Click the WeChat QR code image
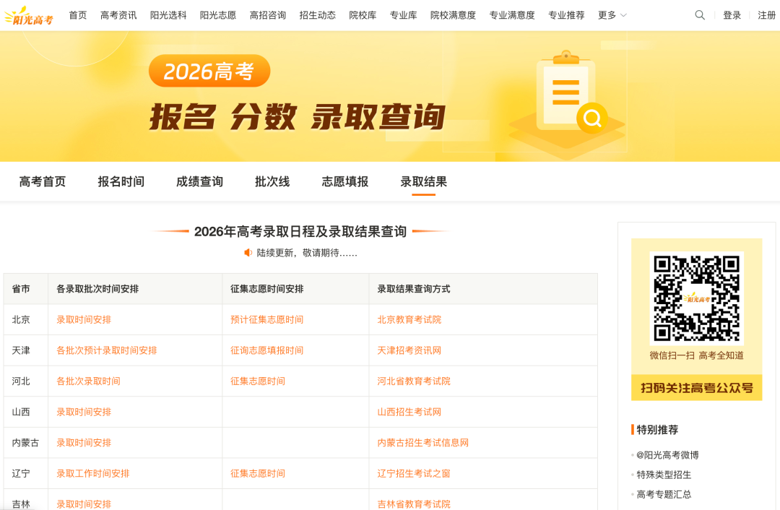Screen dimensions: 780x510 [696, 298]
